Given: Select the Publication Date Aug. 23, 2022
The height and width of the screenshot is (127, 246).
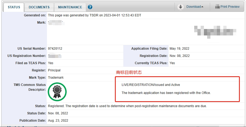Looking at the screenshot, I should [x=58, y=121].
